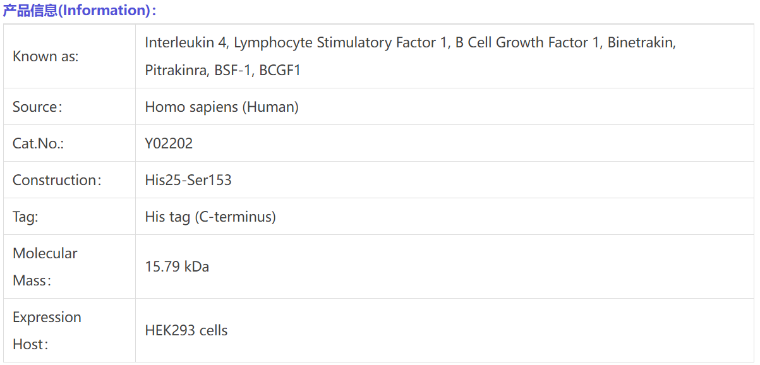
Task: Select the word "Binetrakin"
Action: pyautogui.click(x=641, y=42)
